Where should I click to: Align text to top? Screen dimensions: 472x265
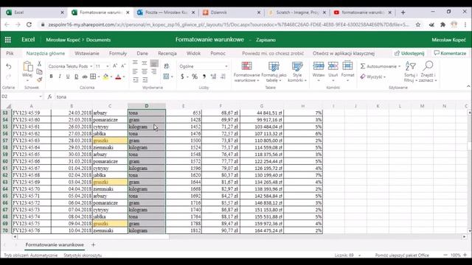coord(135,63)
